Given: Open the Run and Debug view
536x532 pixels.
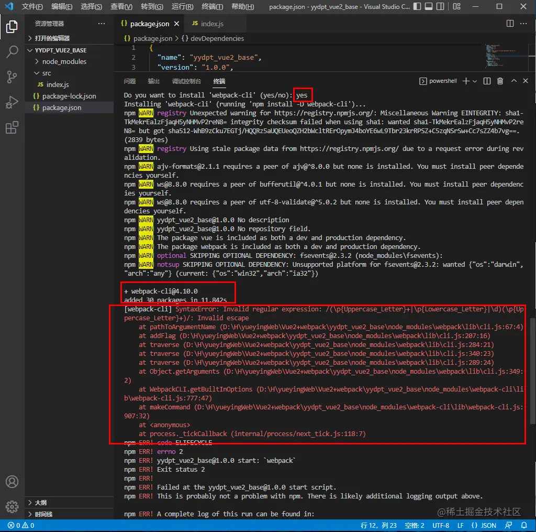Looking at the screenshot, I should (12, 102).
